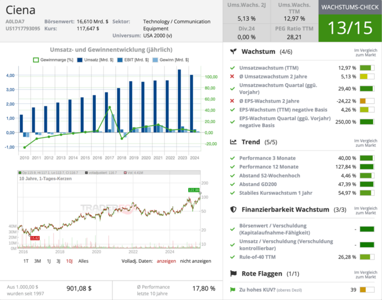Click green flag next to Zu hohes KUV
The image size is (382, 300).
click(x=233, y=290)
